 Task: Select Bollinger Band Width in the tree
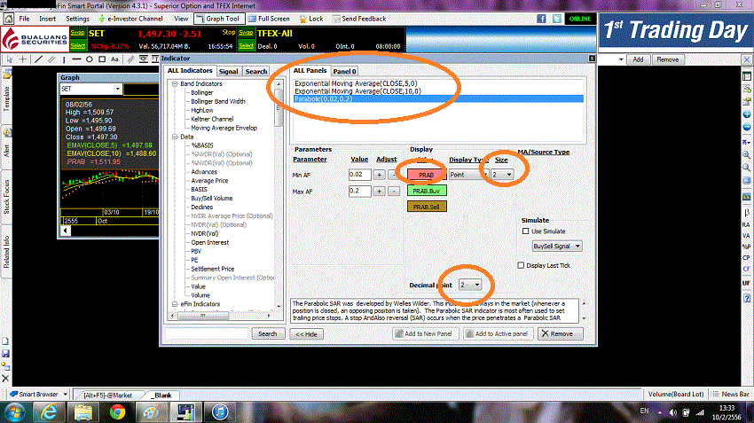[x=218, y=101]
